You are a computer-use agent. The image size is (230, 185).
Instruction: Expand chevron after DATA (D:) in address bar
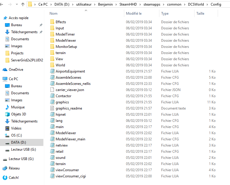pos(73,5)
